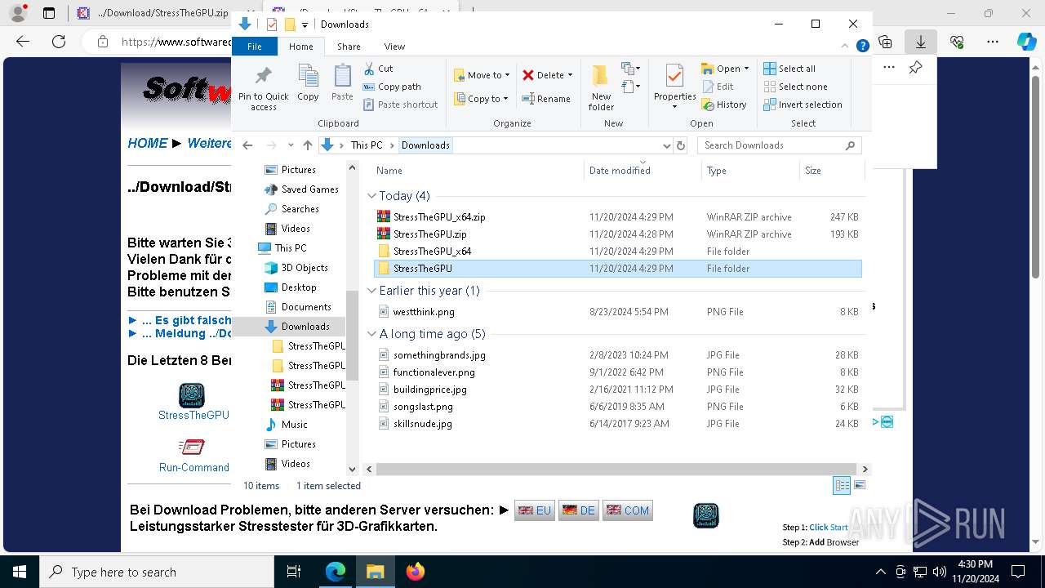The image size is (1045, 588).
Task: Switch to the Share ribbon tab
Action: click(349, 47)
